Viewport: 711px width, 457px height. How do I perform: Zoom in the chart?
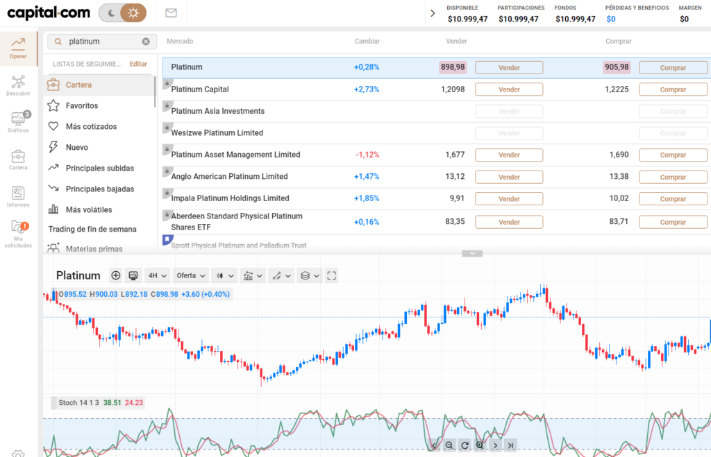[480, 445]
